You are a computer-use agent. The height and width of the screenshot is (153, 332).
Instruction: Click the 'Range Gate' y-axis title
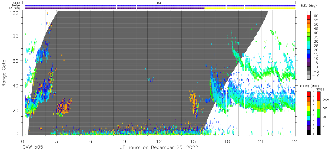point(4,73)
